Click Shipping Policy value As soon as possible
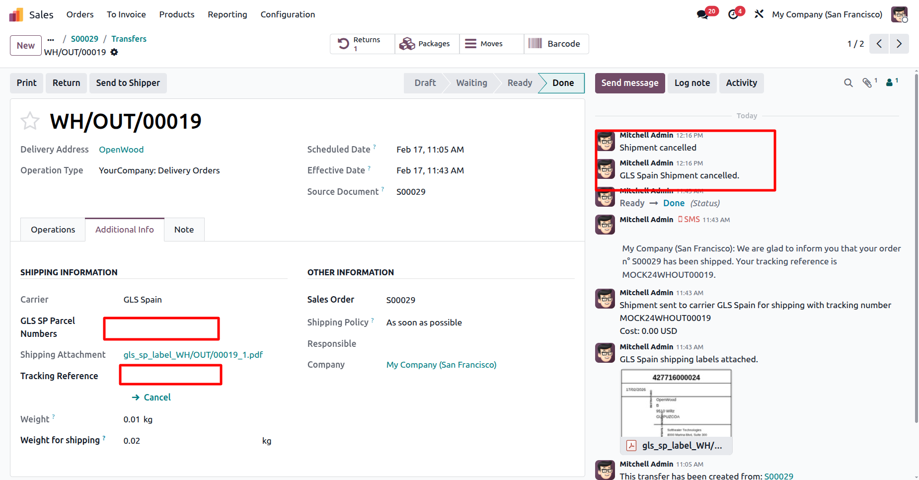919x480 pixels. pyautogui.click(x=424, y=322)
